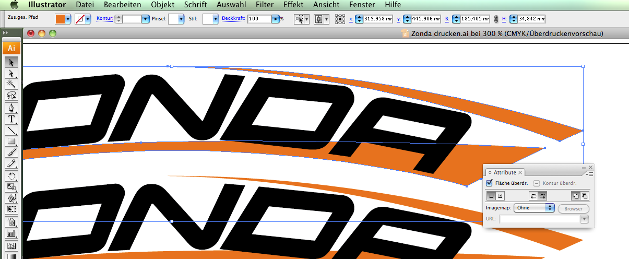Select the Pen tool in toolbox
This screenshot has height=259, width=629.
click(x=11, y=108)
